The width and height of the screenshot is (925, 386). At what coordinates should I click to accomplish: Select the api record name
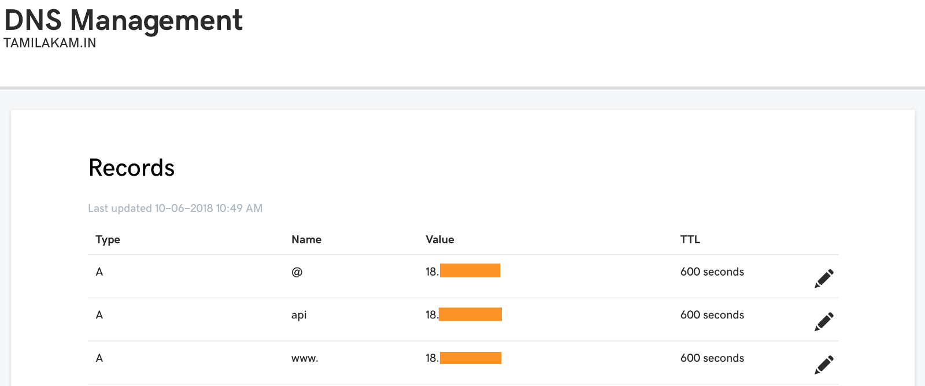(x=299, y=315)
